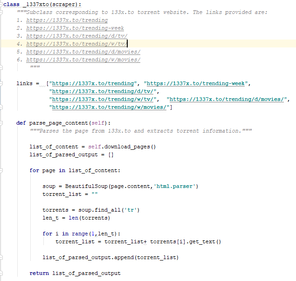
Task: Click the range(1,len_t) expression
Action: [x=94, y=234]
